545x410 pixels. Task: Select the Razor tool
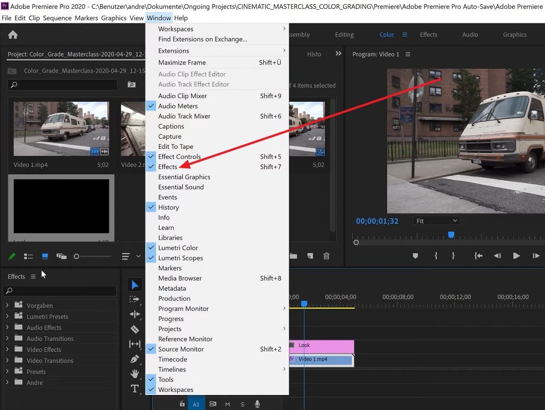134,329
